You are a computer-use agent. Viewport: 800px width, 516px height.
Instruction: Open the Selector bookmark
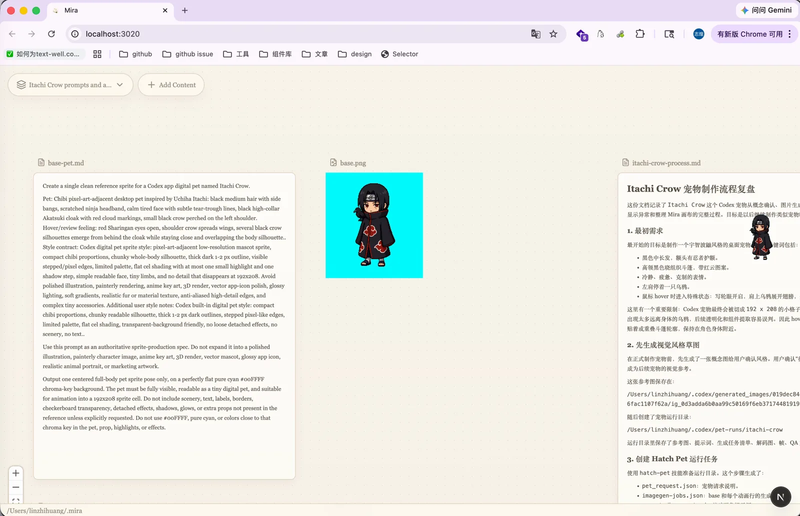(x=399, y=54)
